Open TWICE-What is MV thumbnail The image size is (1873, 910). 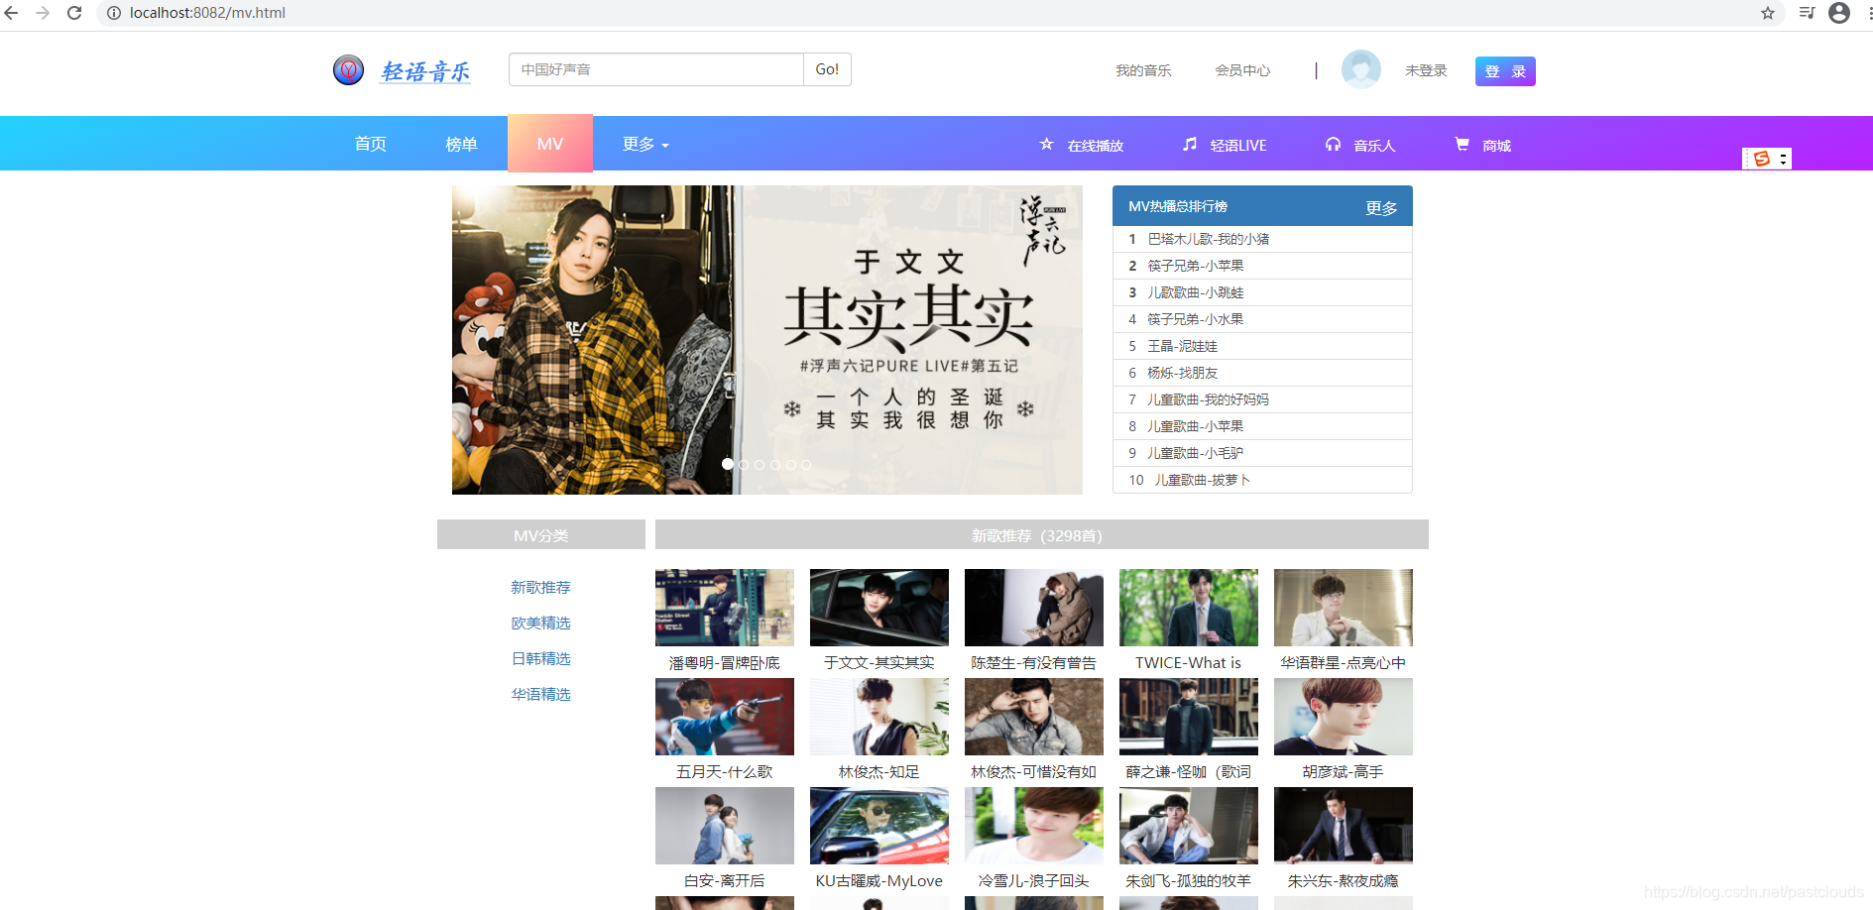[1189, 608]
